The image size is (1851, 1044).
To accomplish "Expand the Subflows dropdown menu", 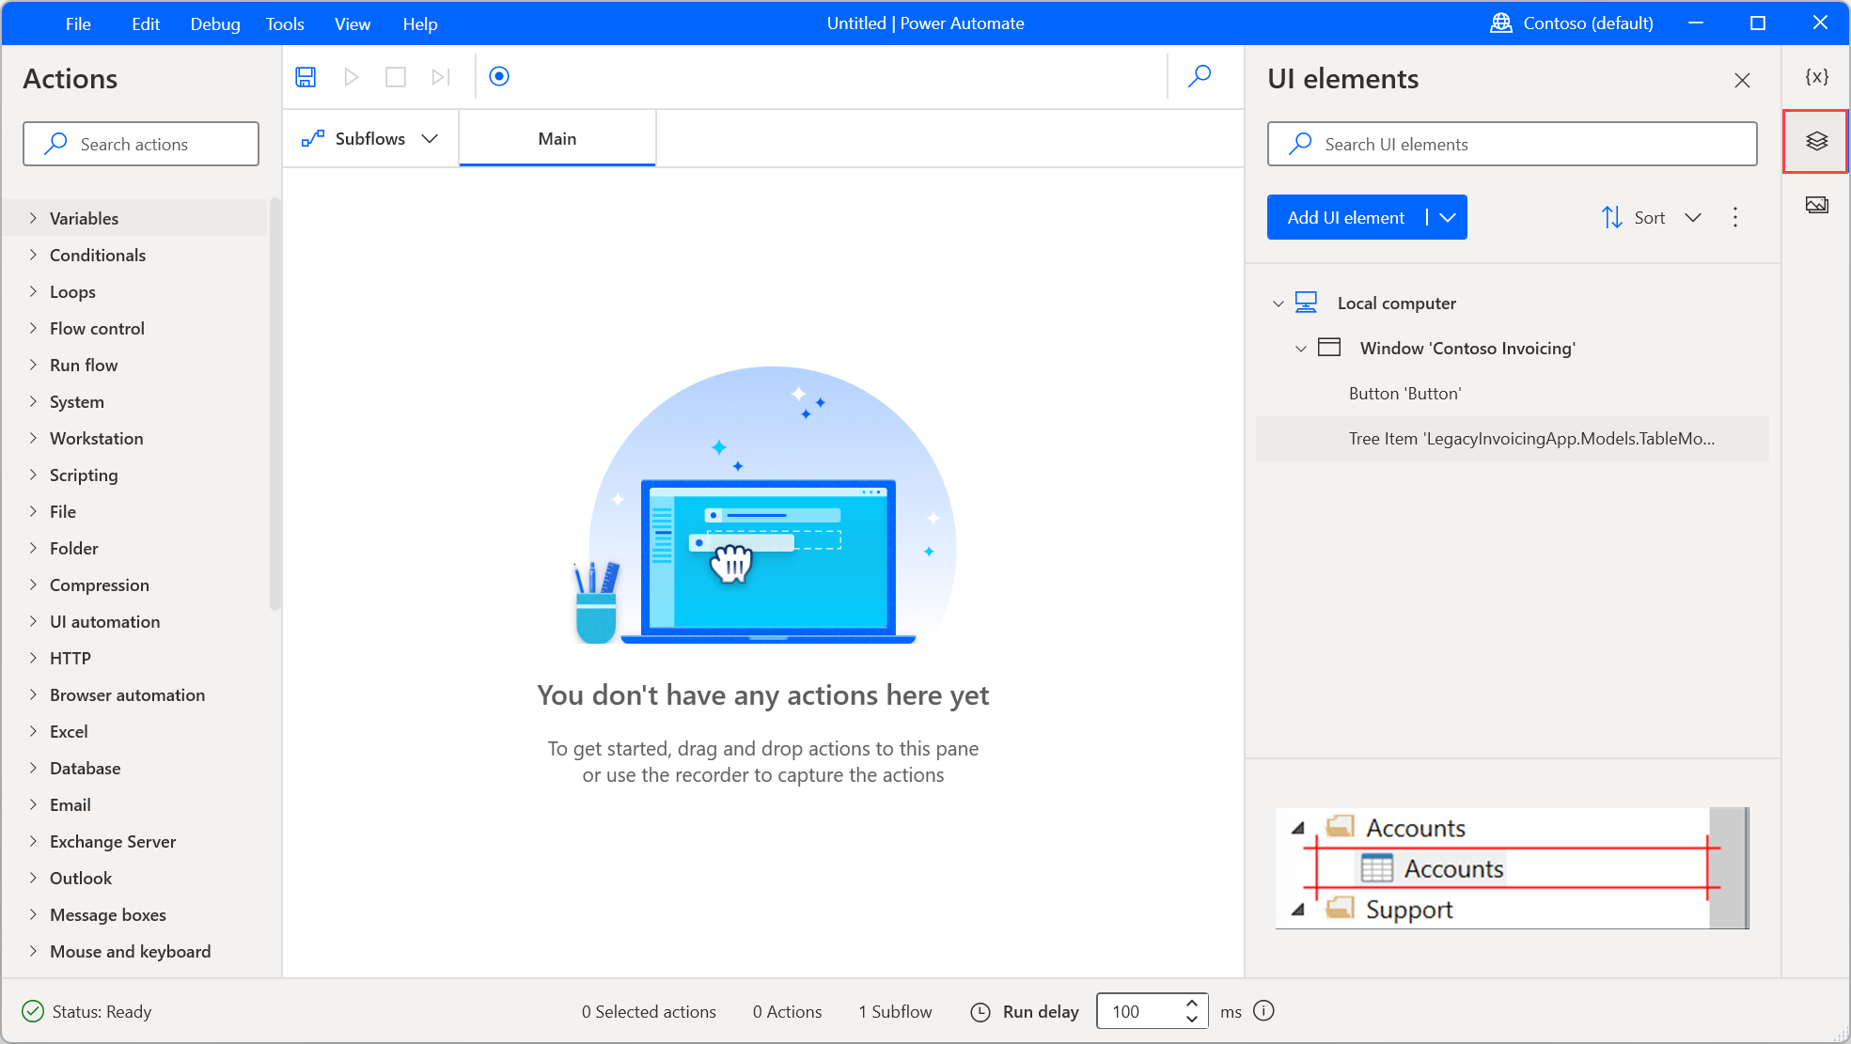I will tap(431, 138).
